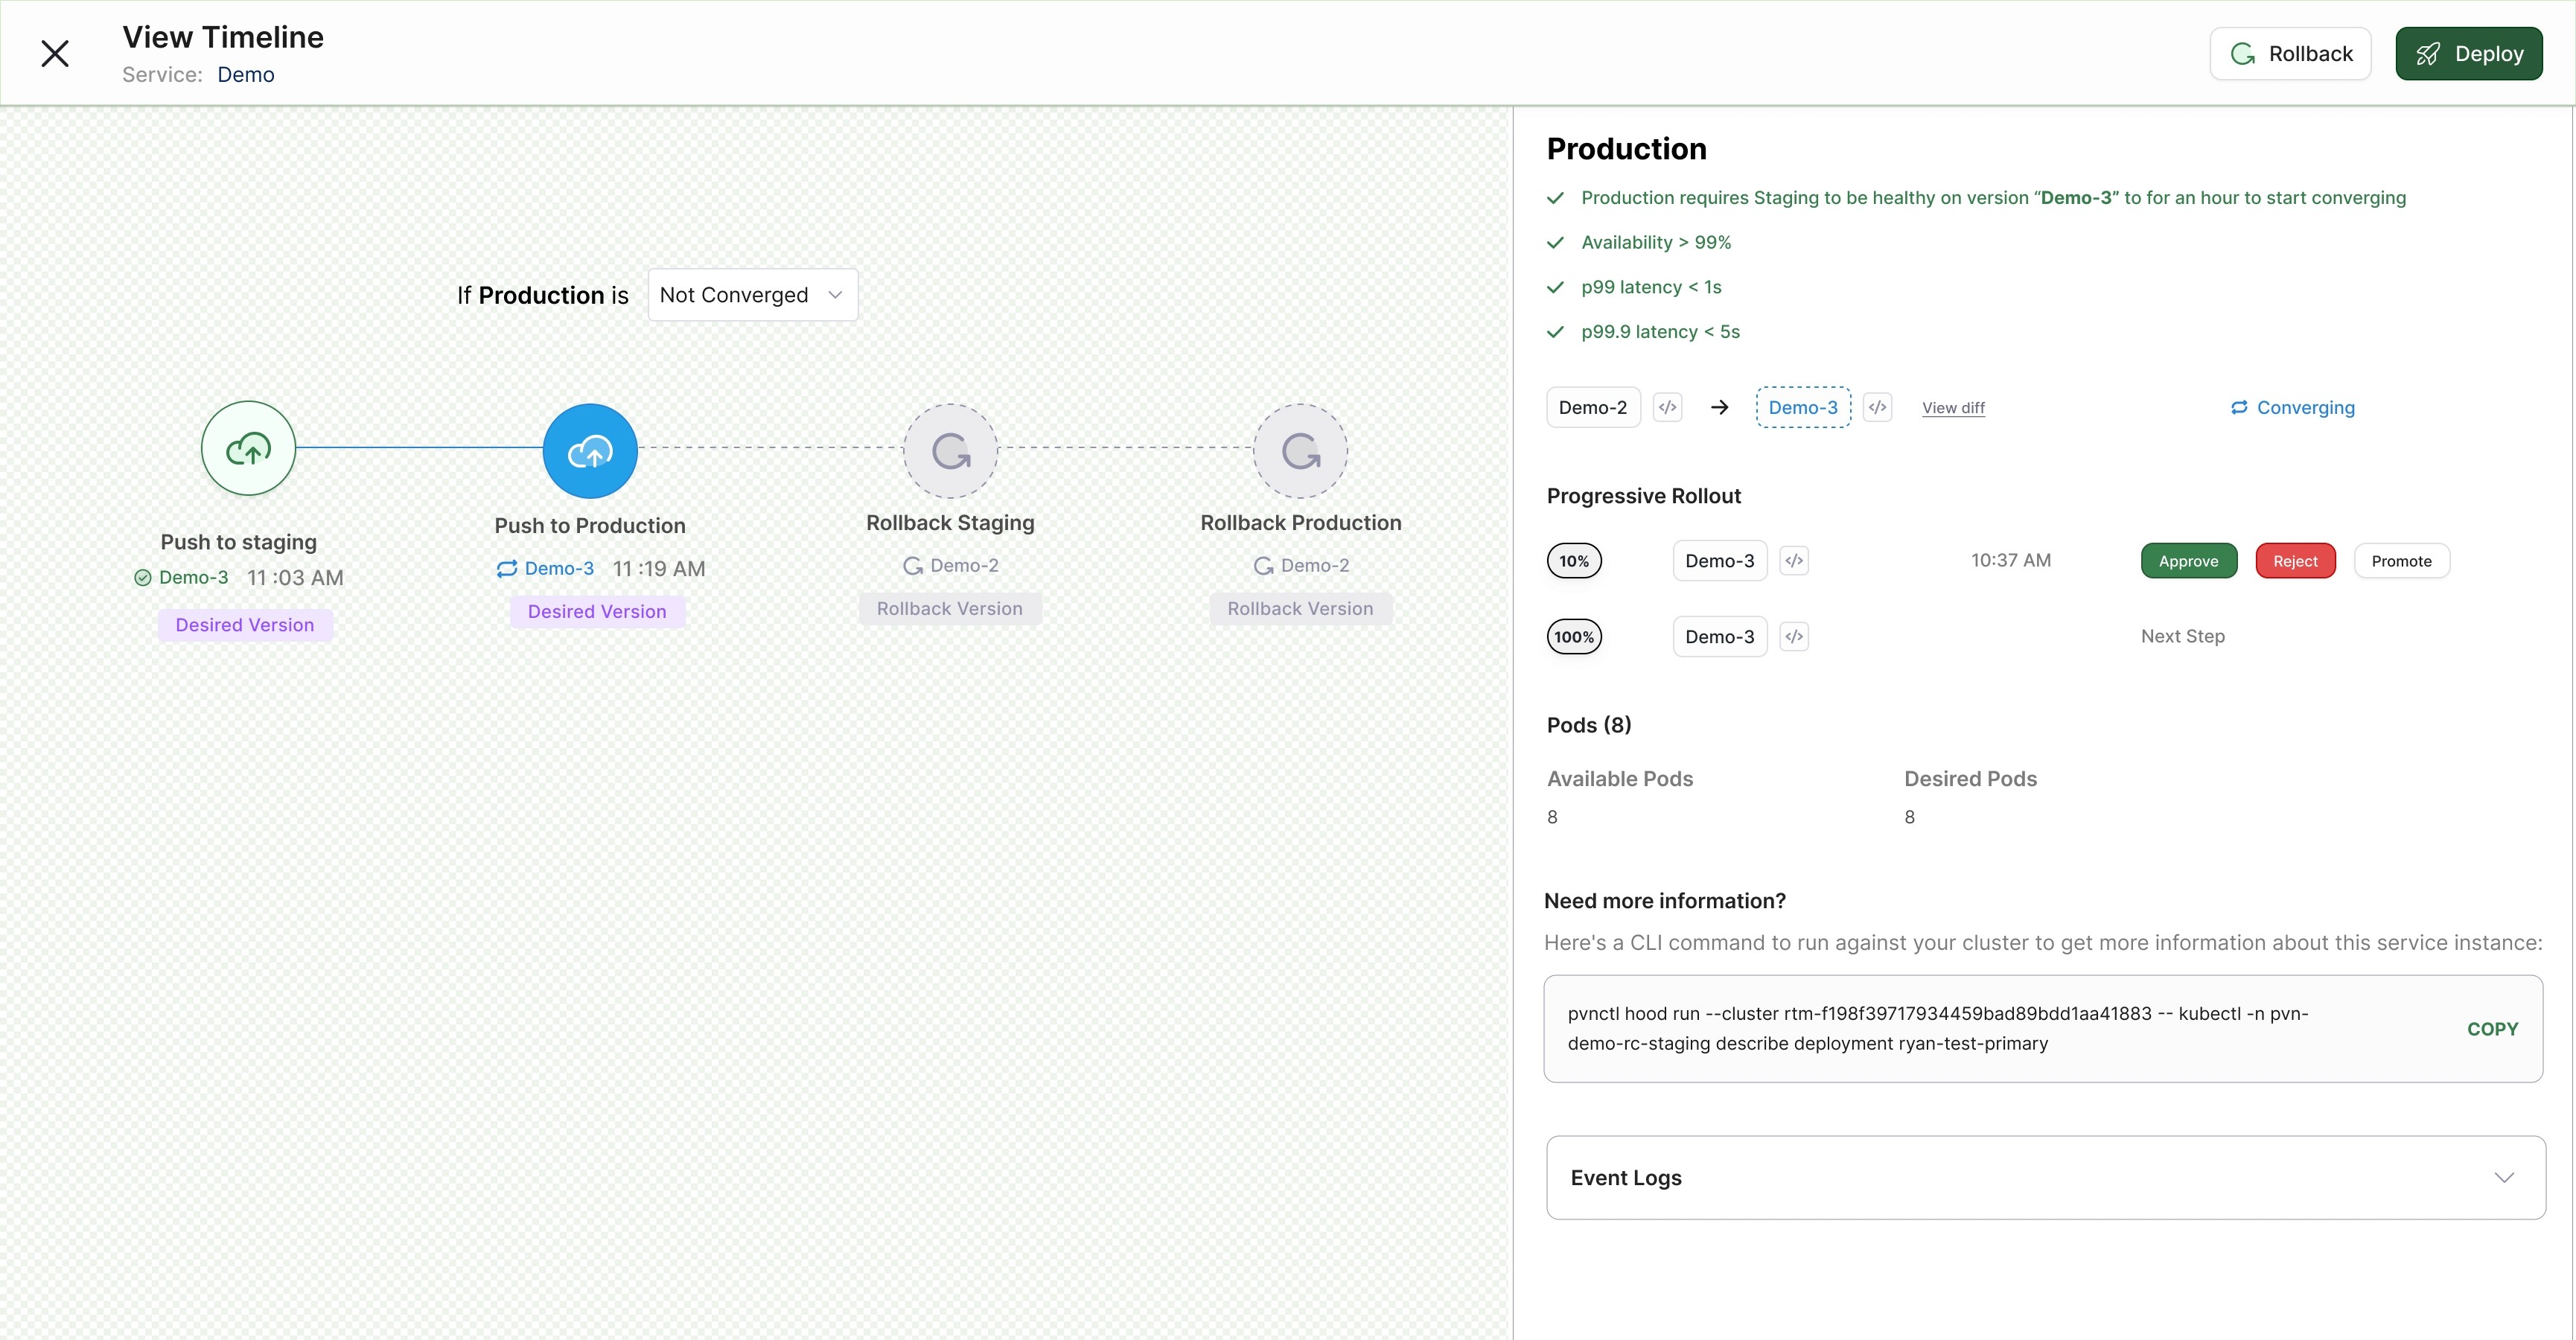Click Promote on the rollout step

[x=2401, y=561]
